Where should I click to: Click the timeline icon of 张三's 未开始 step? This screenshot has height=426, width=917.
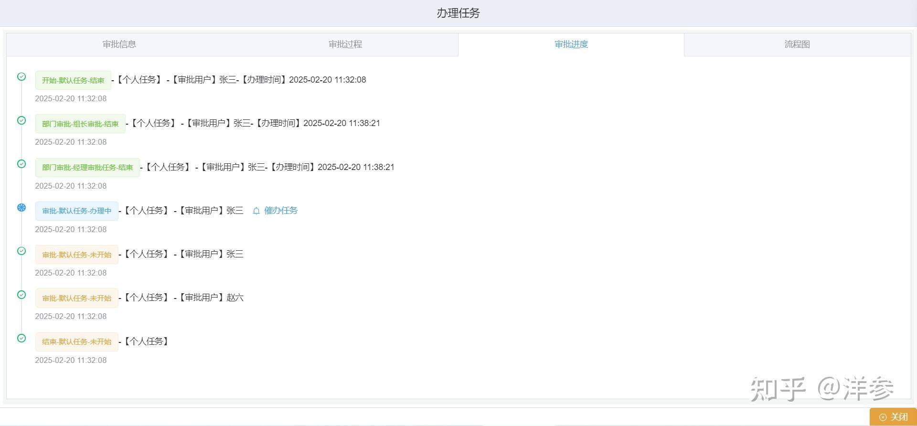tap(21, 251)
